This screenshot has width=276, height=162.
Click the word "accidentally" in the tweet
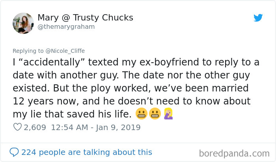coord(52,62)
